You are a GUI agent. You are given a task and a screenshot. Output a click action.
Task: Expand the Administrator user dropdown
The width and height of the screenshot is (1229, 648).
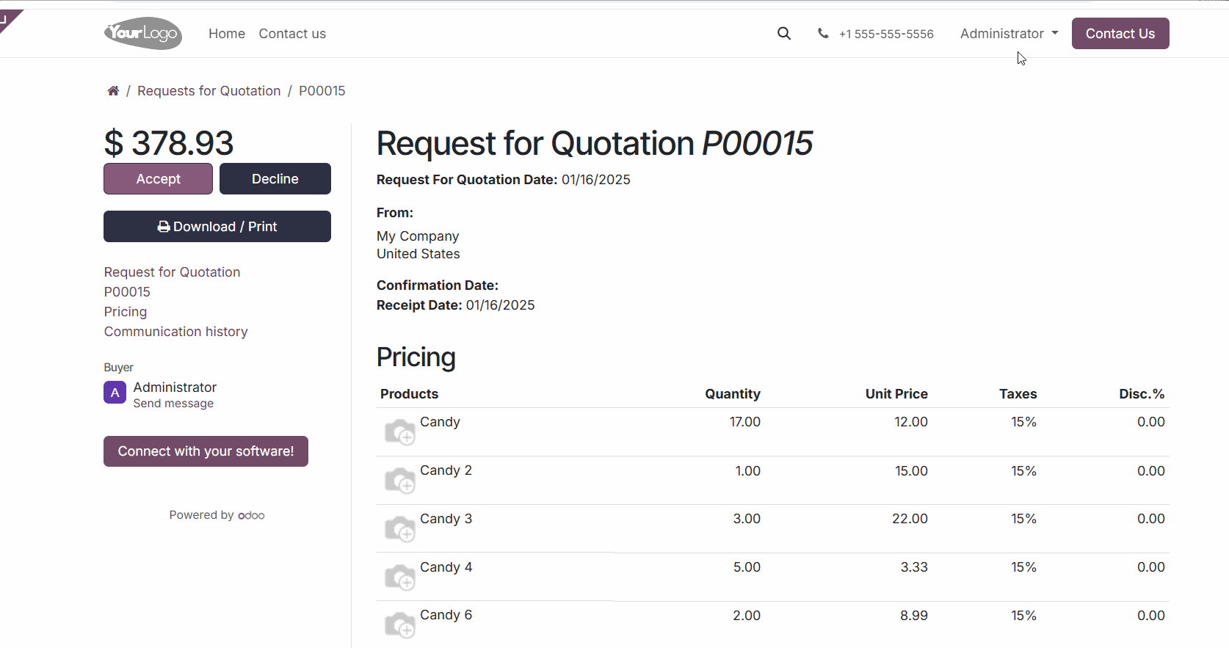click(x=1009, y=34)
